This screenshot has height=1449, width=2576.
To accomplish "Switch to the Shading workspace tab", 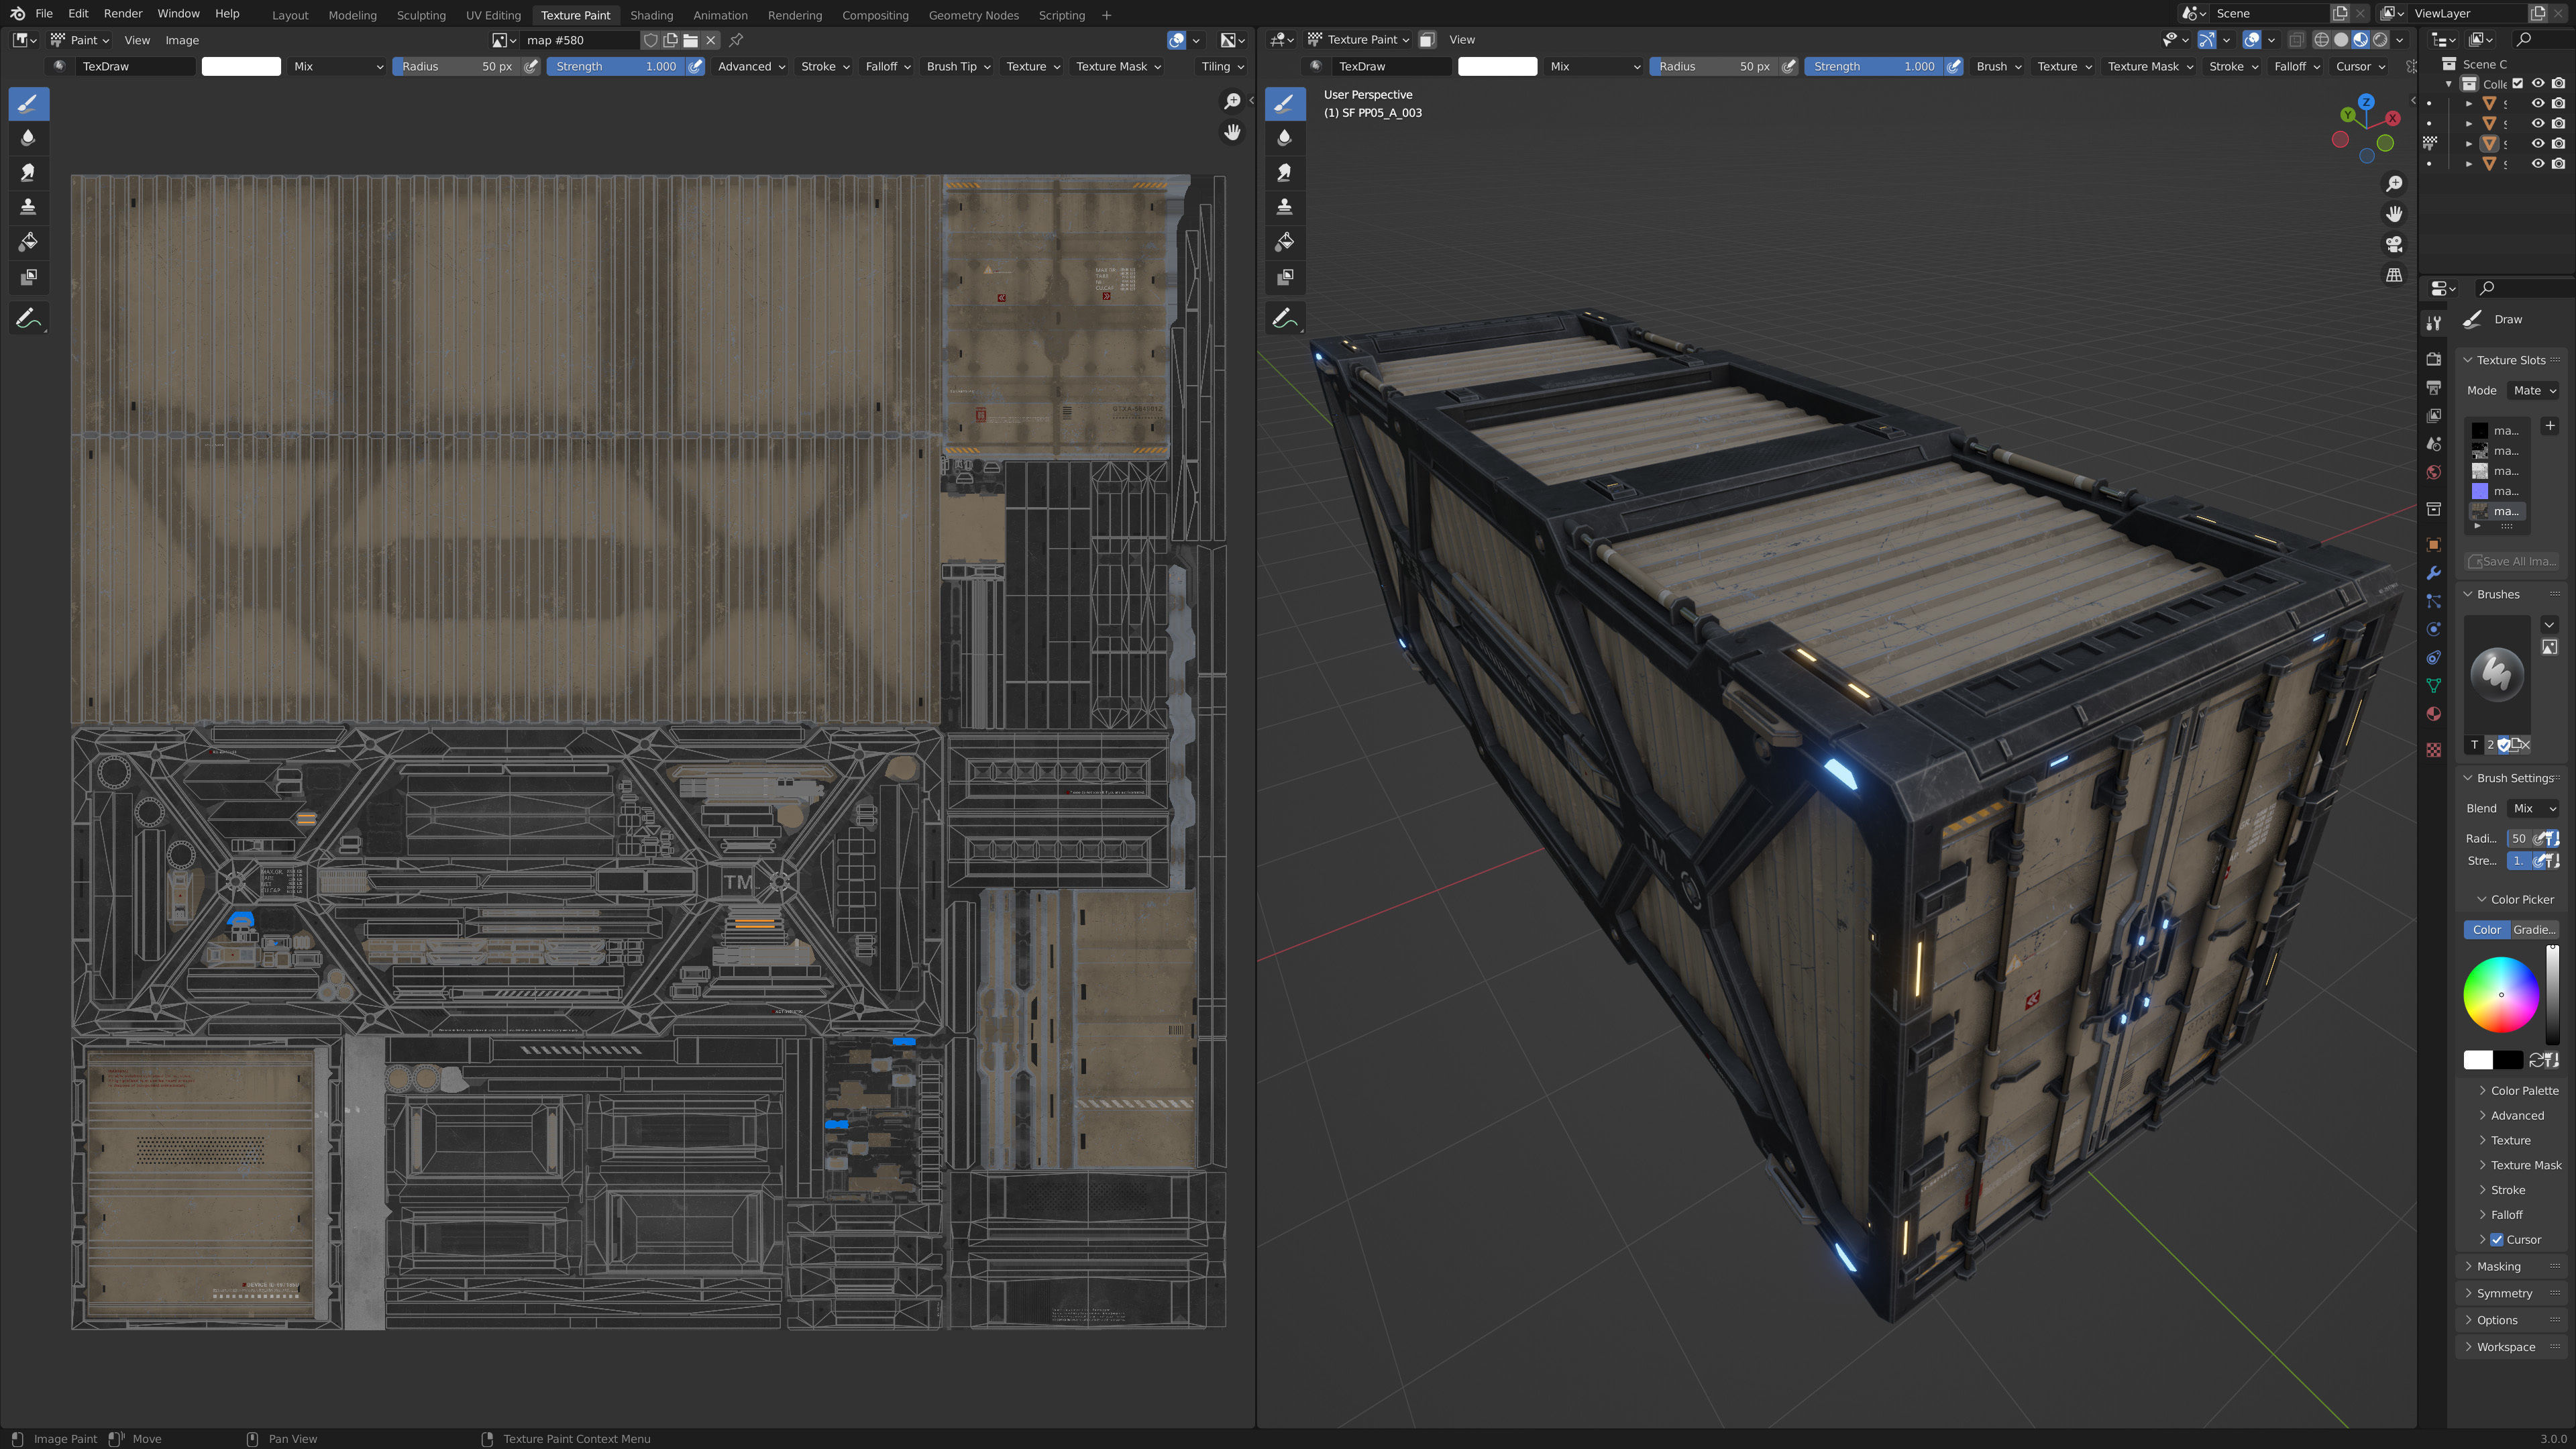I will (x=651, y=15).
